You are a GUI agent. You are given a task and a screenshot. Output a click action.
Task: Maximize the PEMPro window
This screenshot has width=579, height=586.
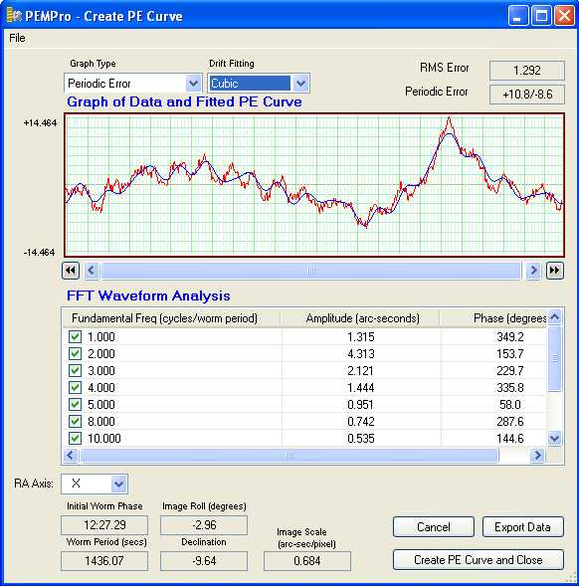point(541,16)
